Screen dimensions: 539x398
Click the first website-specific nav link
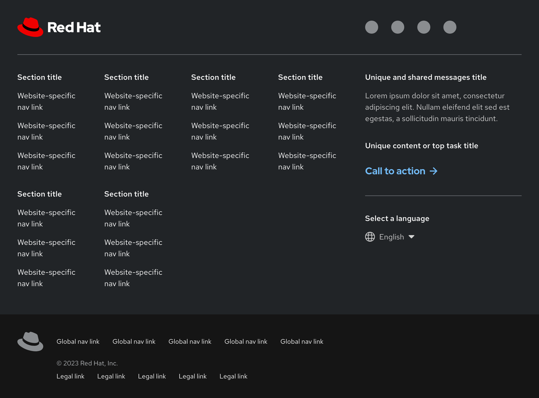tap(46, 101)
